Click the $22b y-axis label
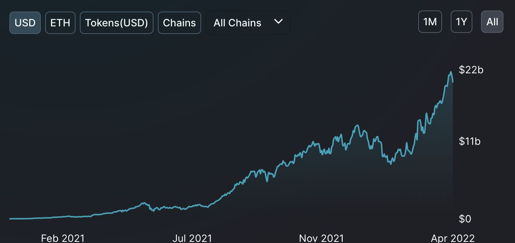515x243 pixels. click(x=471, y=70)
